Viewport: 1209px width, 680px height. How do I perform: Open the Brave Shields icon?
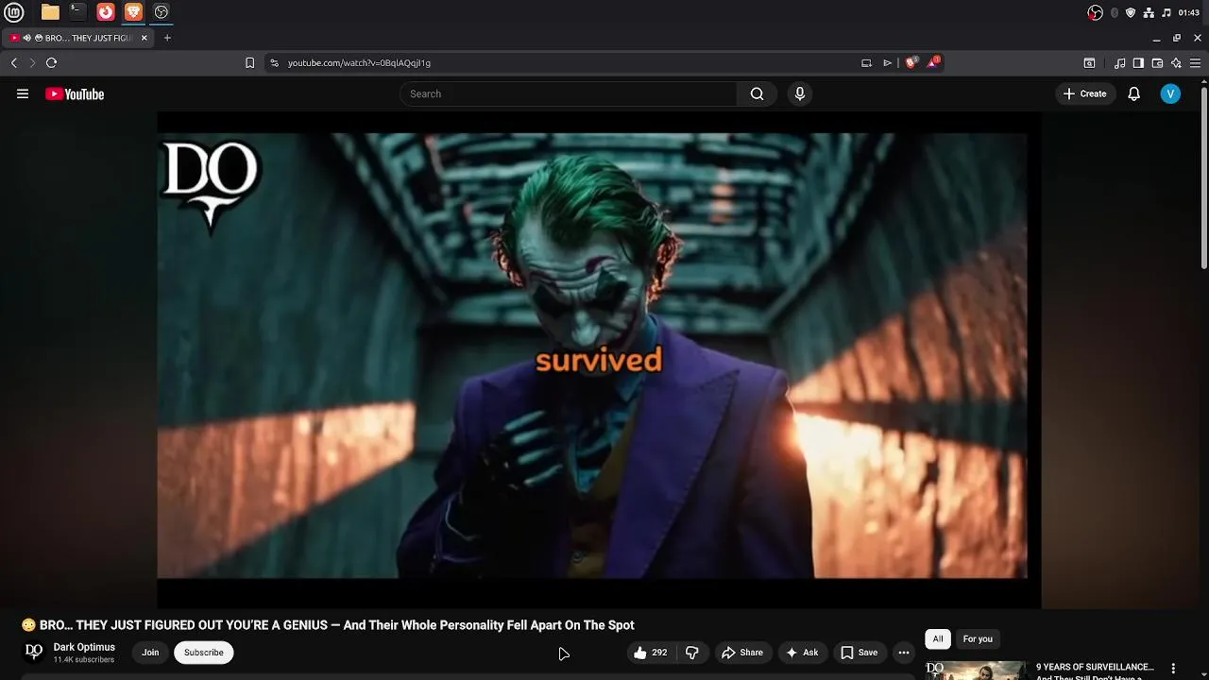point(911,62)
